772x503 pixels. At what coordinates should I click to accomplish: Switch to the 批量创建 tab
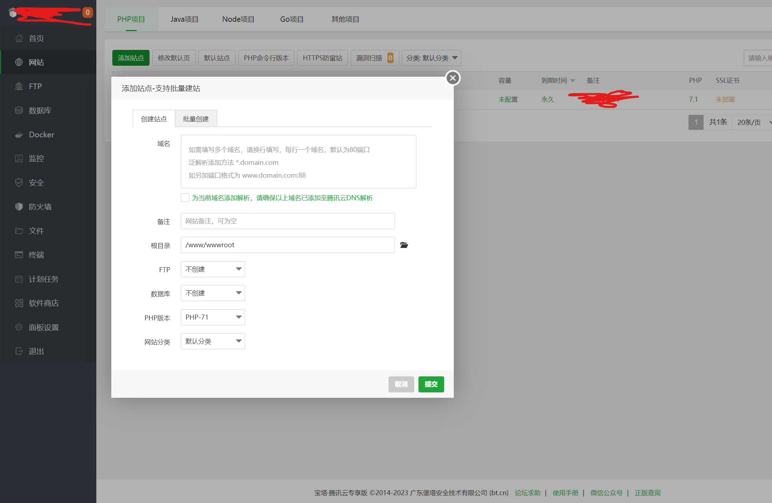195,118
